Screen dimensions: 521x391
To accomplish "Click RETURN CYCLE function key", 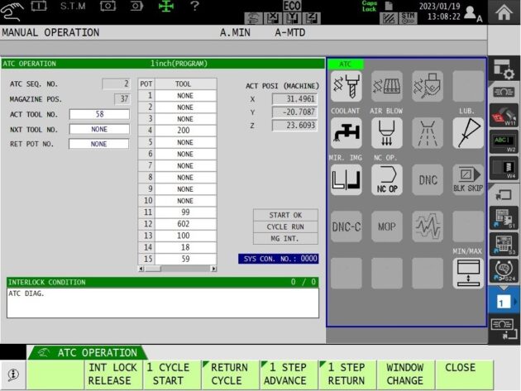I will point(230,374).
